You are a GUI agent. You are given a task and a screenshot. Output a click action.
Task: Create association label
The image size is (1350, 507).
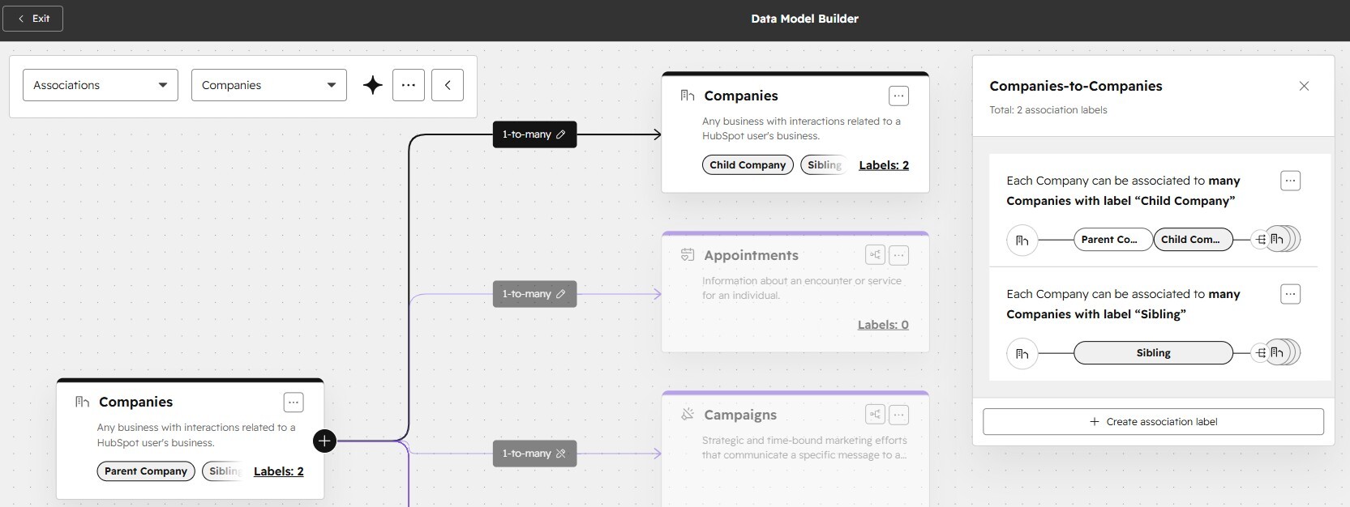[x=1153, y=421]
